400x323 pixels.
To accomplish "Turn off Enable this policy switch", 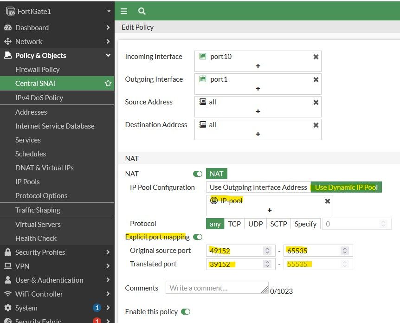I will (186, 312).
